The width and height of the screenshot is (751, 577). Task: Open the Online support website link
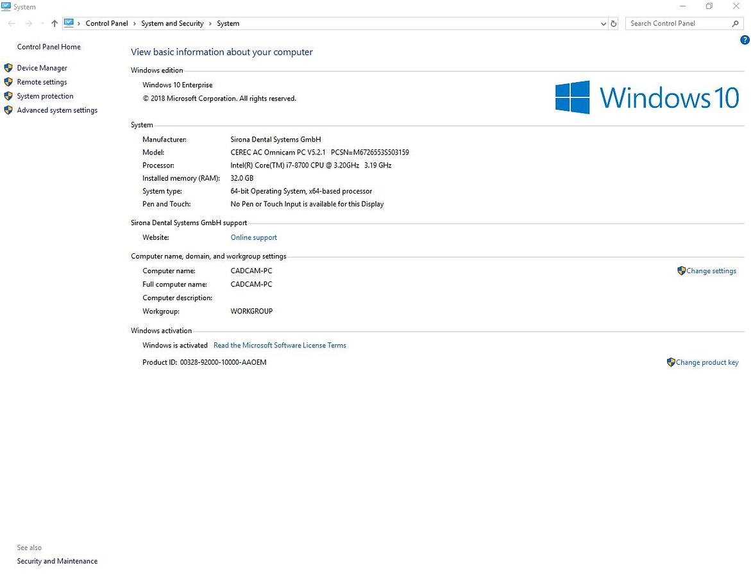tap(253, 237)
